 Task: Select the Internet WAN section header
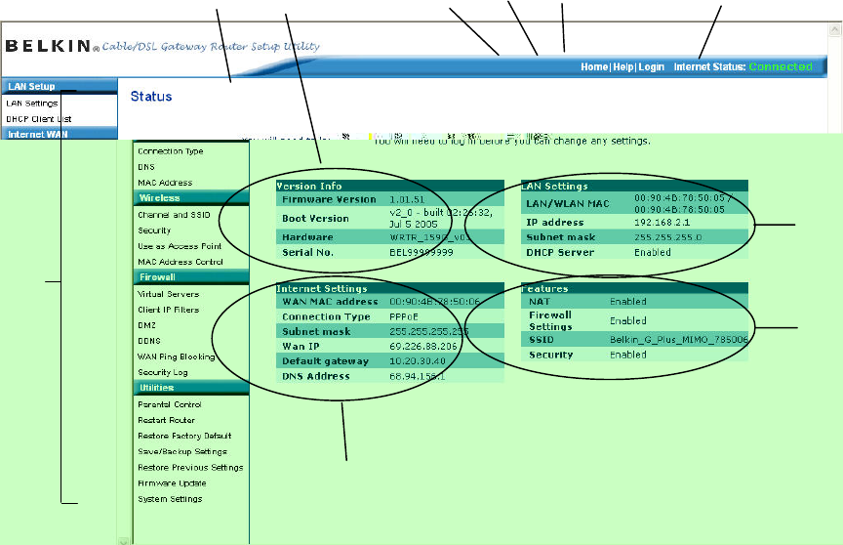tap(60, 134)
